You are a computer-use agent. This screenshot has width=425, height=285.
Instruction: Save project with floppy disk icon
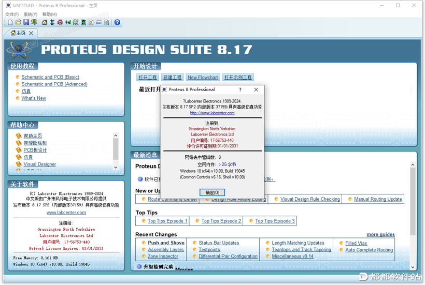tap(26, 22)
